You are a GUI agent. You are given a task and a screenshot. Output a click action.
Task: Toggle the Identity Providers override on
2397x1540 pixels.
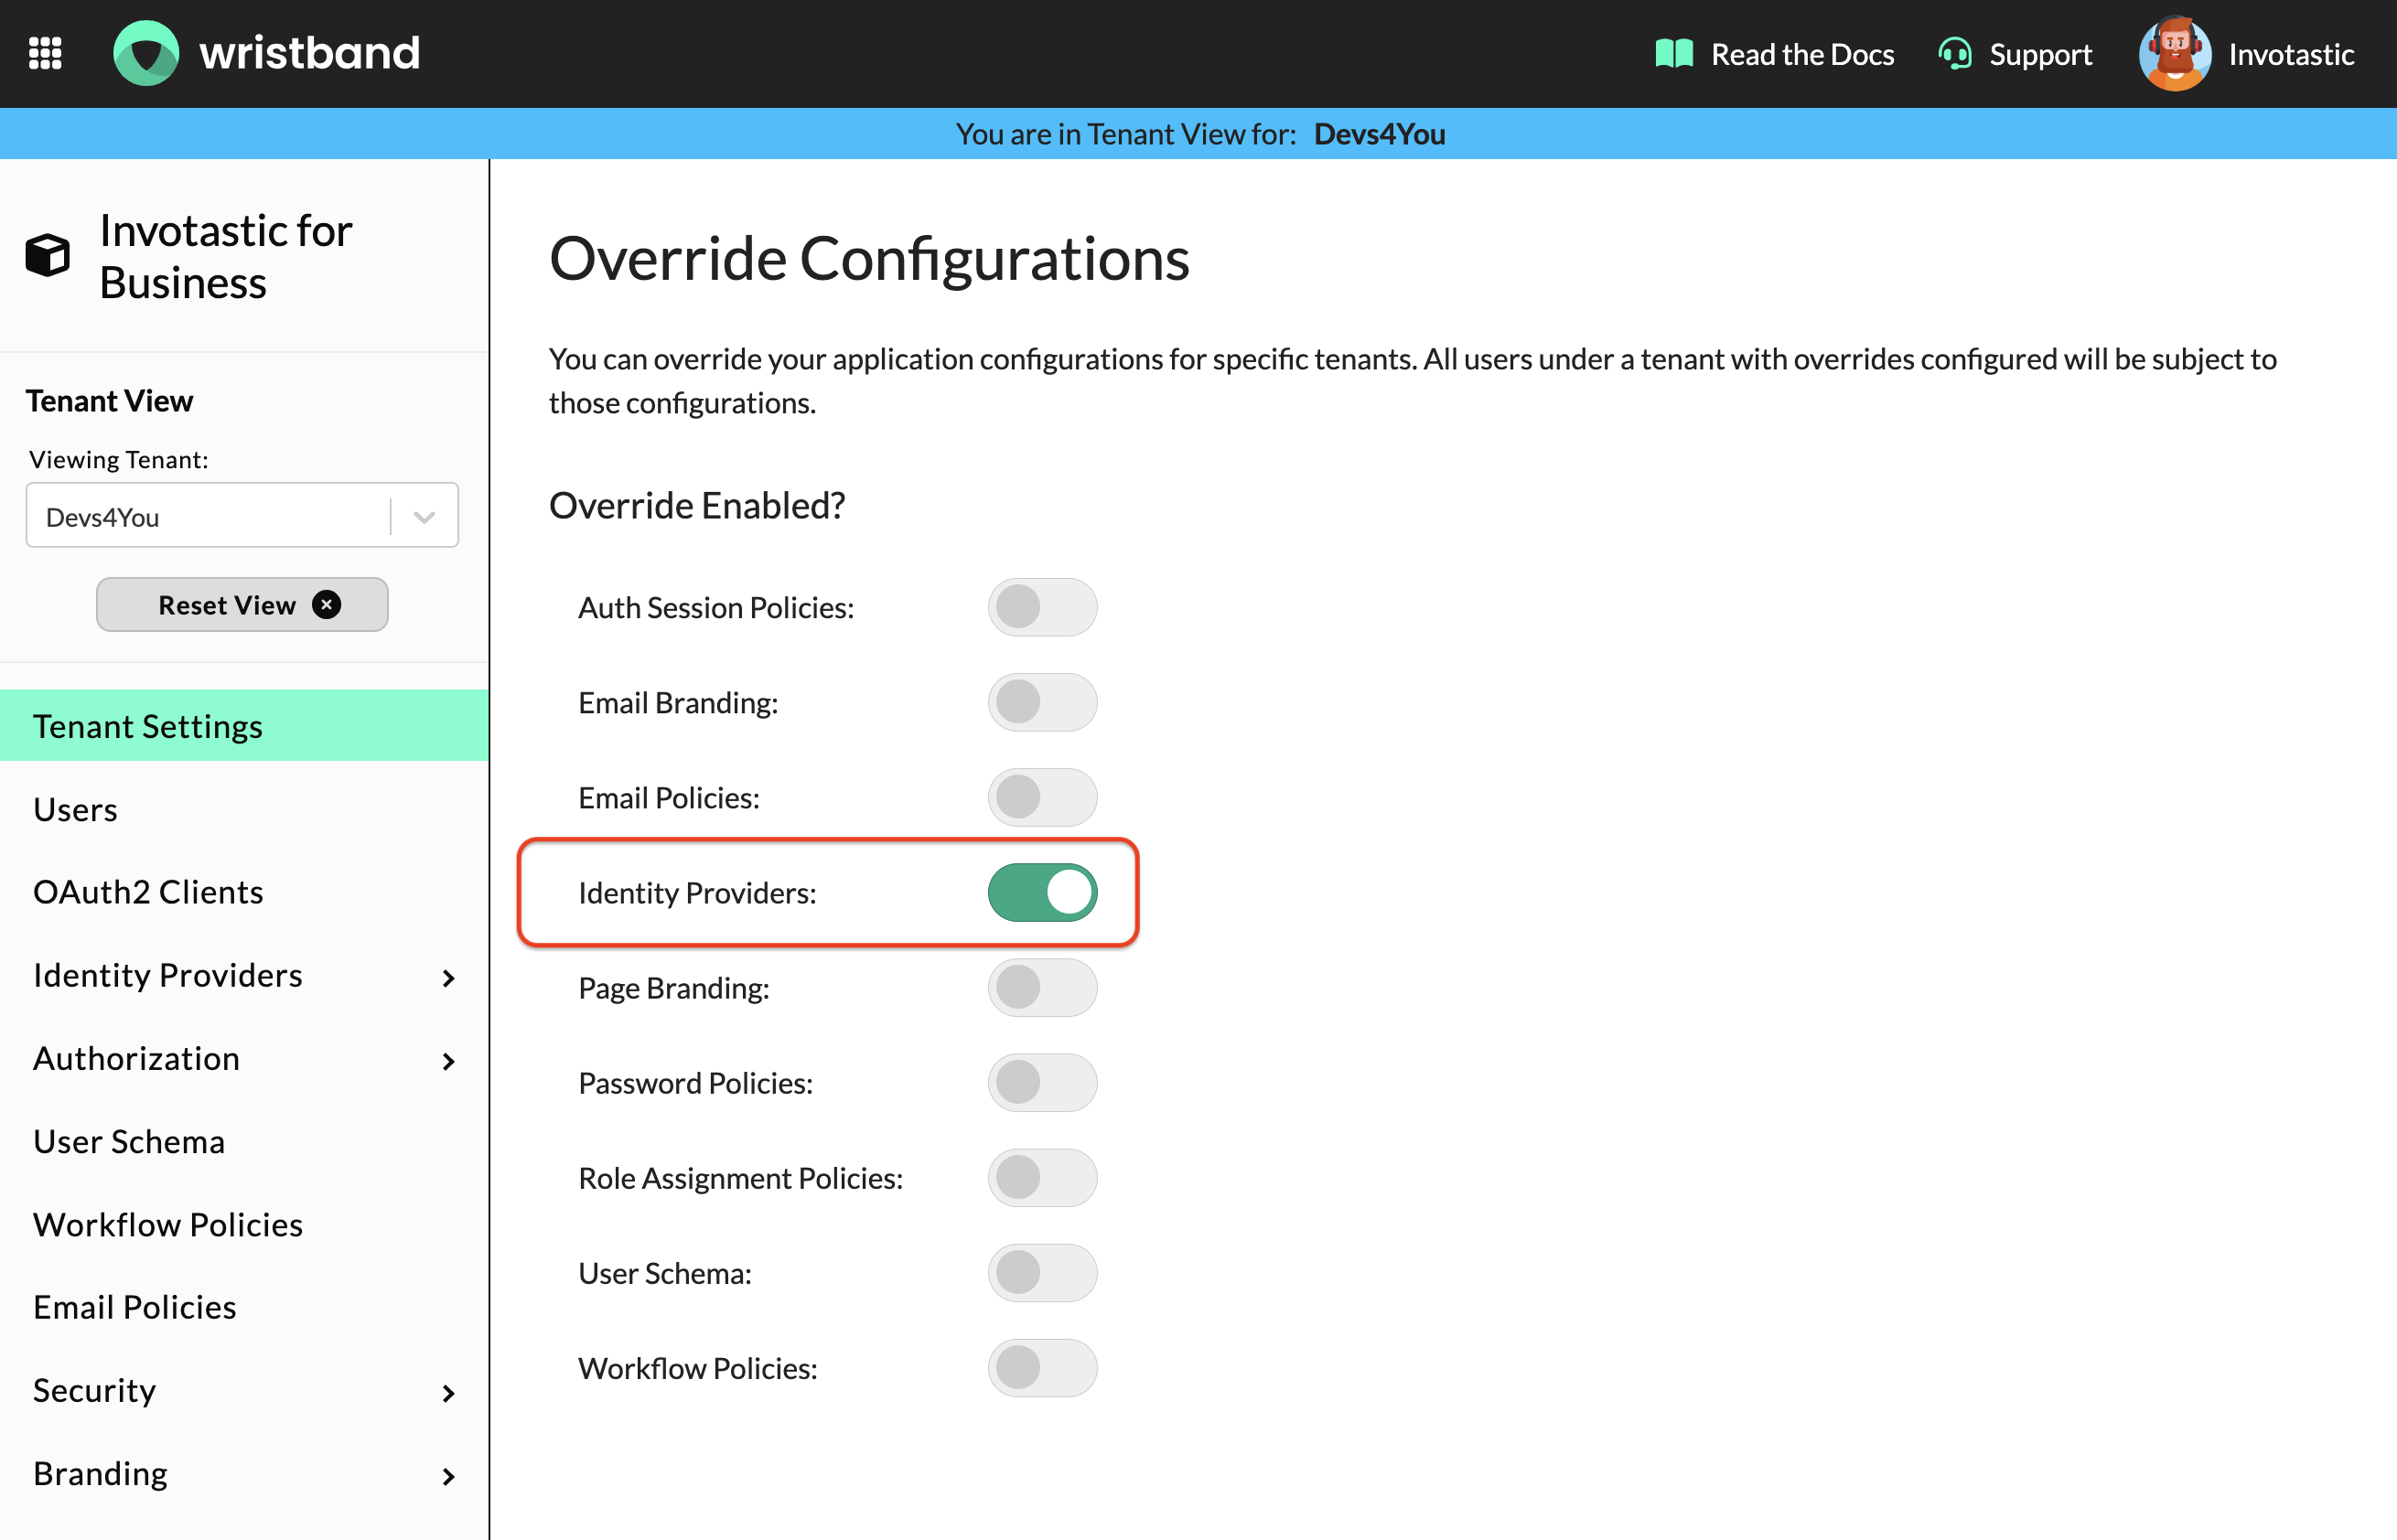[1043, 893]
